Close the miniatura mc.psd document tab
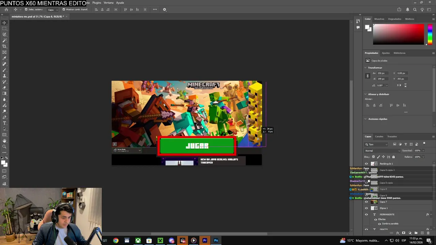The height and width of the screenshot is (245, 436). click(x=66, y=17)
